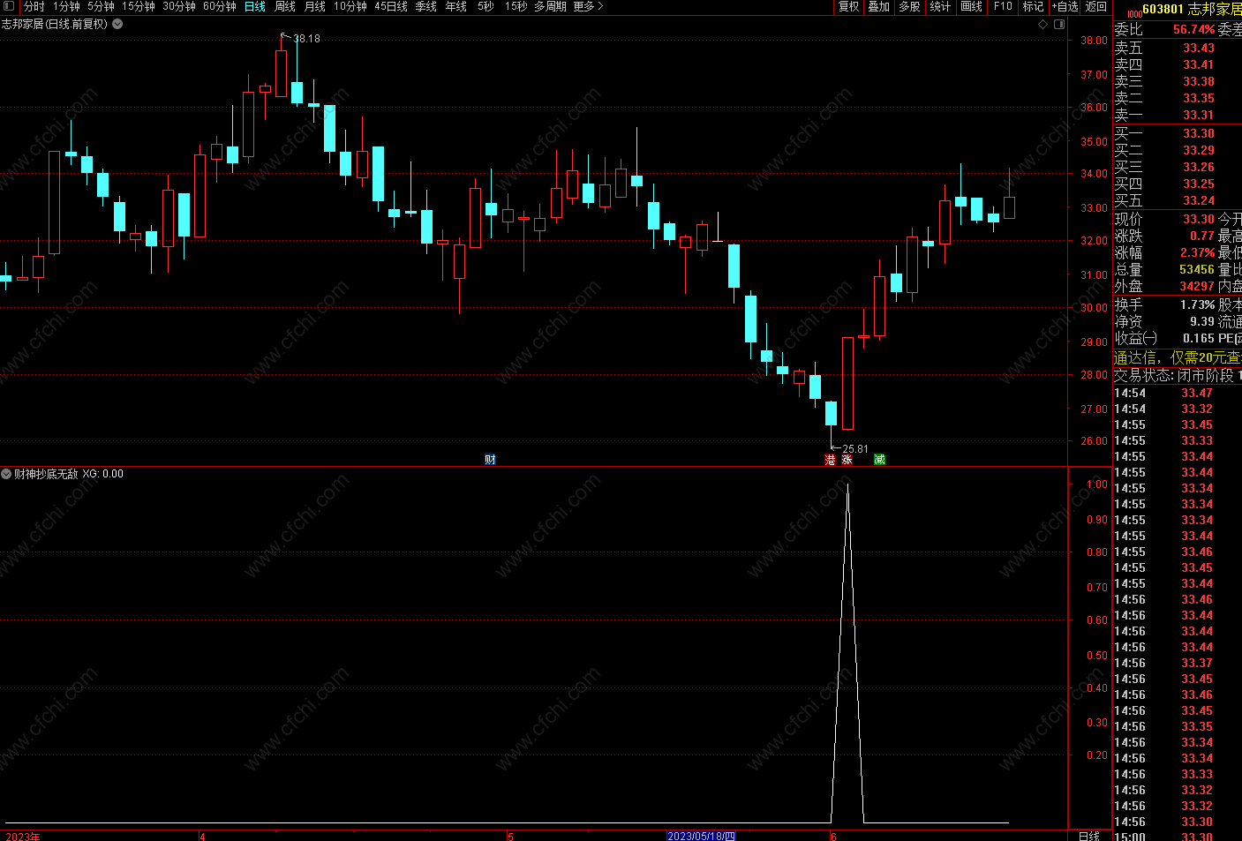Click the 买五 33.24 order row
The width and height of the screenshot is (1242, 841).
coord(1178,200)
